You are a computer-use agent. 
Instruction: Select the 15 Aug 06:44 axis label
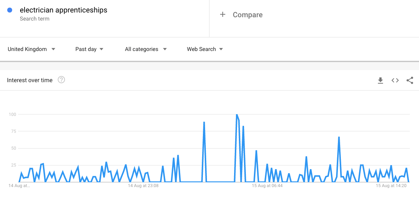pyautogui.click(x=267, y=186)
